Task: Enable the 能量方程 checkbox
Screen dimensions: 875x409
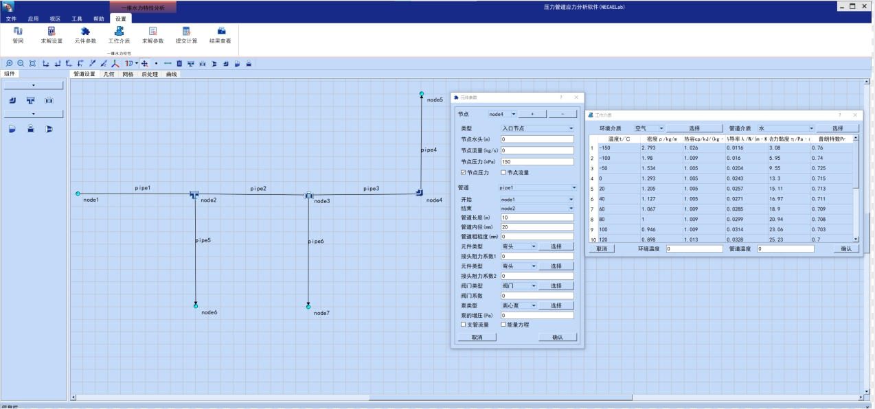Action: (503, 324)
